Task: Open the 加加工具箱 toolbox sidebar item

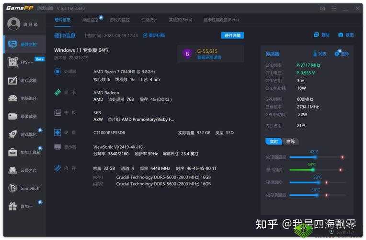Action: [25, 152]
